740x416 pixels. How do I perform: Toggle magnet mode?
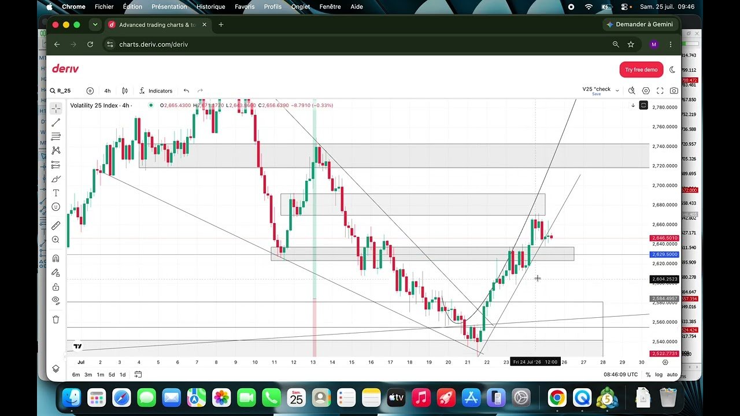pos(56,258)
